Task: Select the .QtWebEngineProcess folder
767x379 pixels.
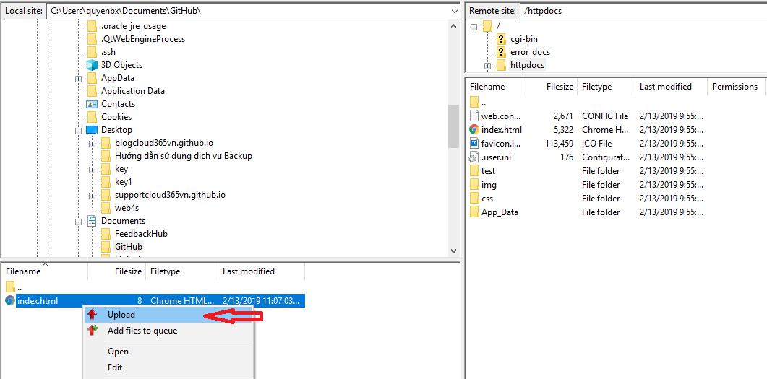Action: click(143, 39)
